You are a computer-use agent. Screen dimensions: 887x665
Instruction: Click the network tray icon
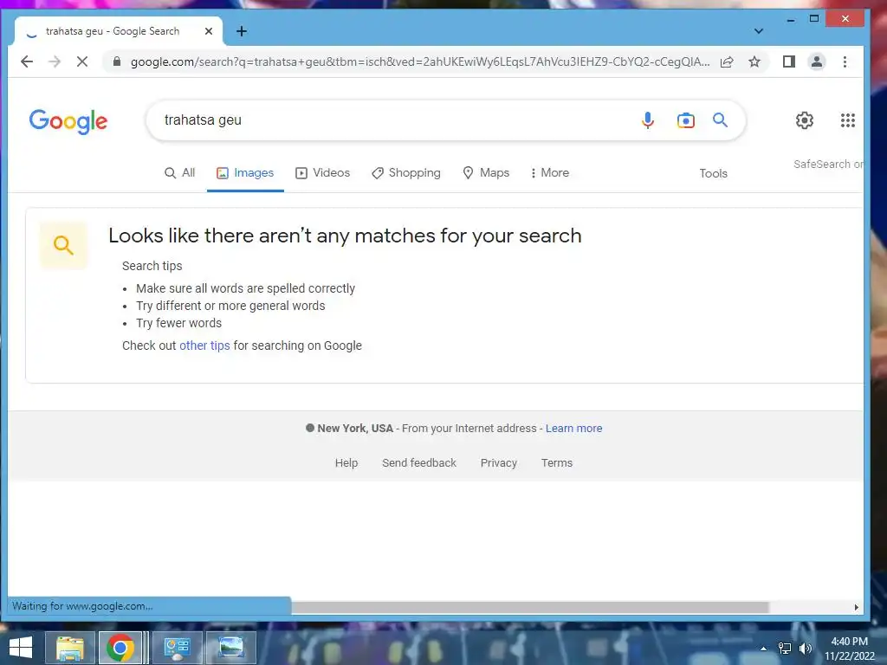(785, 649)
